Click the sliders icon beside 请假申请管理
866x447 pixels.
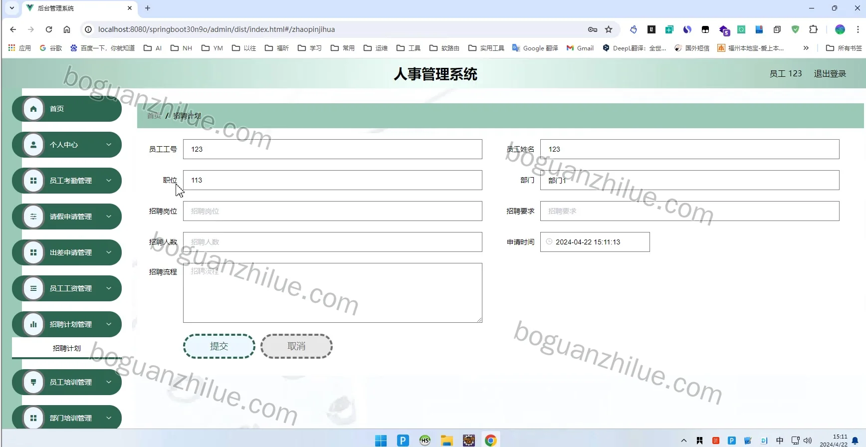coord(33,217)
